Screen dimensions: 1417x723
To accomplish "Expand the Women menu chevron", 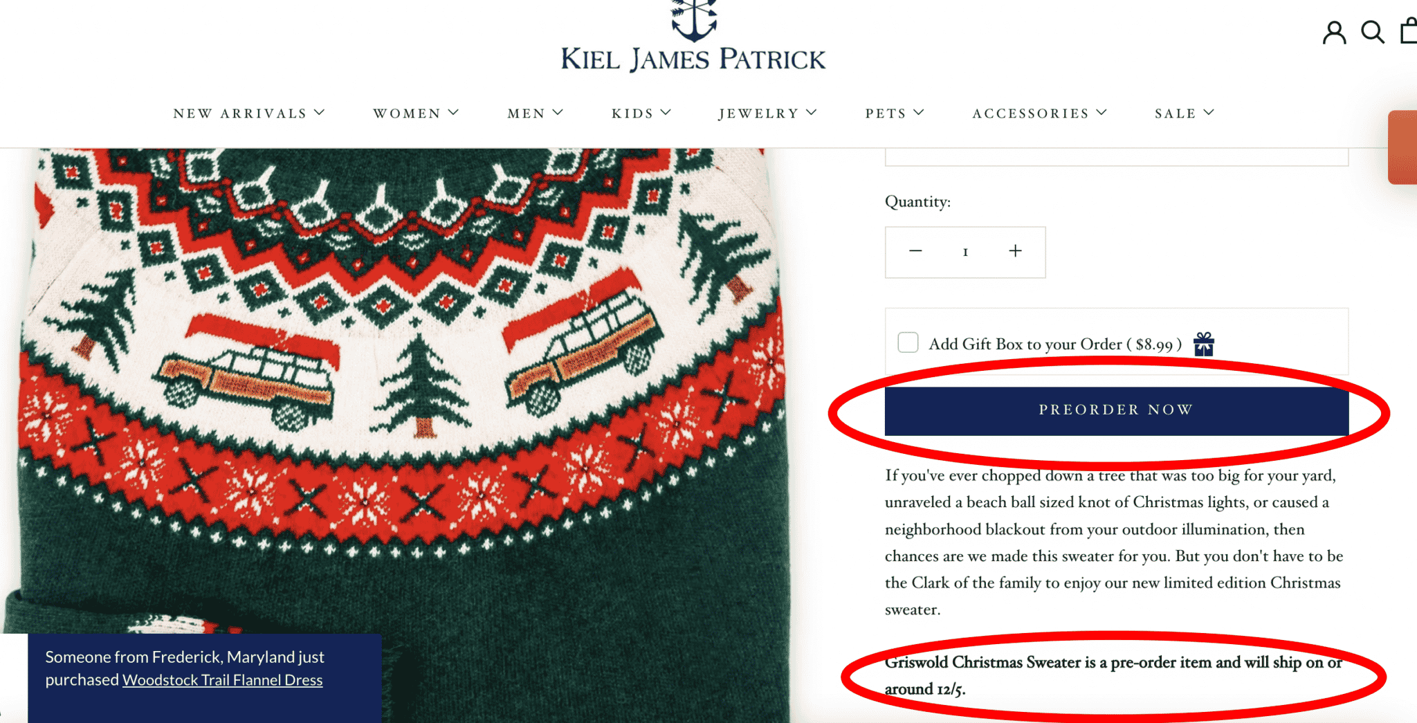I will point(453,112).
